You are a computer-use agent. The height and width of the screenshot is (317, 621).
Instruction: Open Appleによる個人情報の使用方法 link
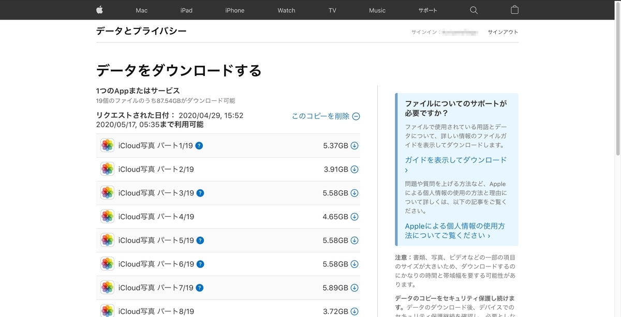pyautogui.click(x=455, y=231)
